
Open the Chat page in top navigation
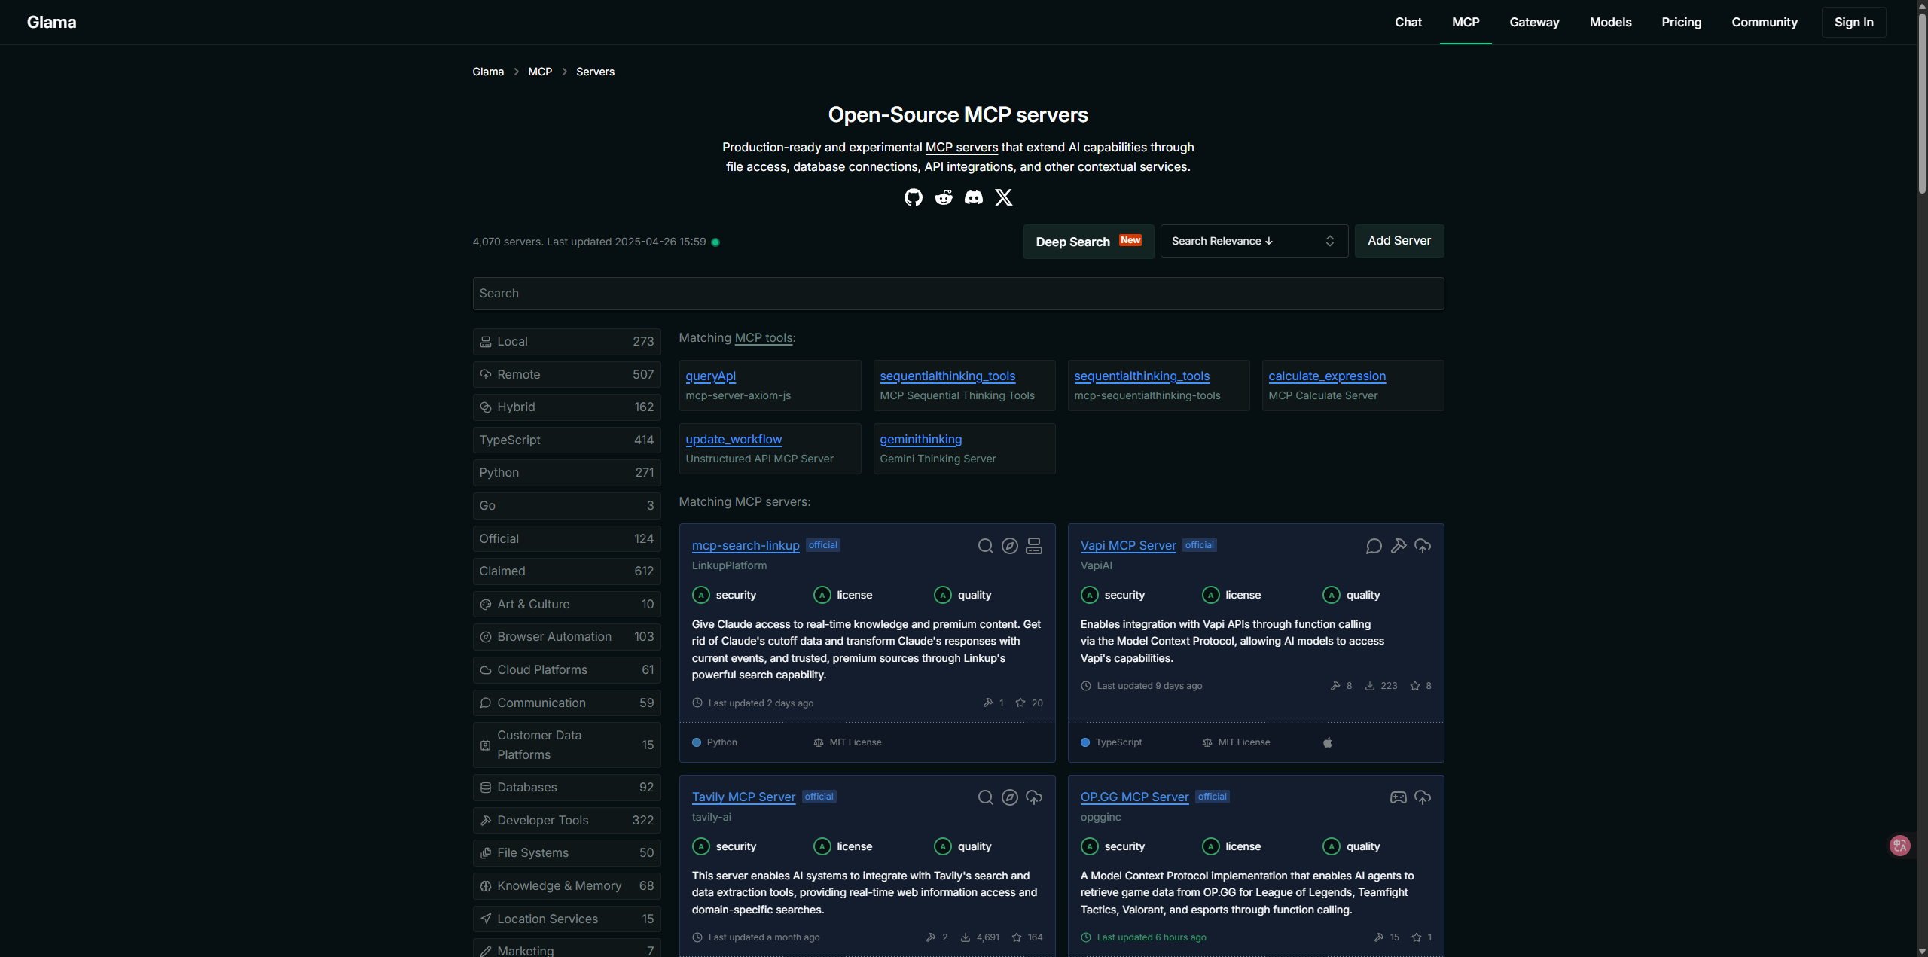pos(1408,23)
